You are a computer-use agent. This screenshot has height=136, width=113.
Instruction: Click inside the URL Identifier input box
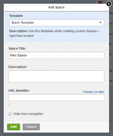click(x=56, y=98)
